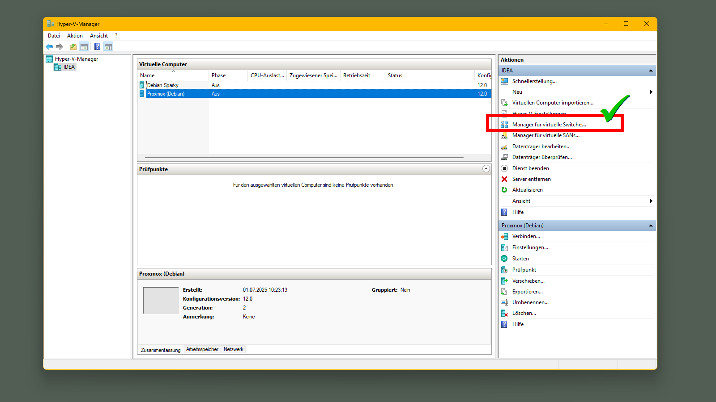Expand the Neu submenu arrow
This screenshot has width=716, height=402.
tap(651, 92)
